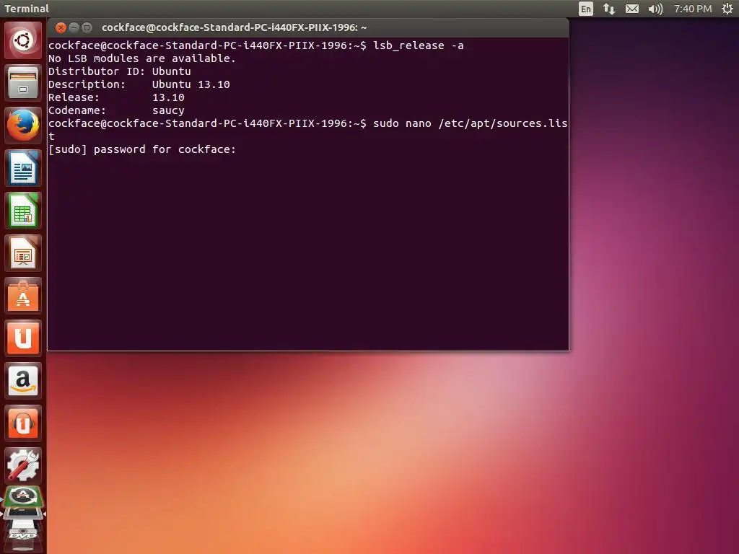Click the 'sudo nano /etc/apt/sources.lis' command

click(x=470, y=123)
